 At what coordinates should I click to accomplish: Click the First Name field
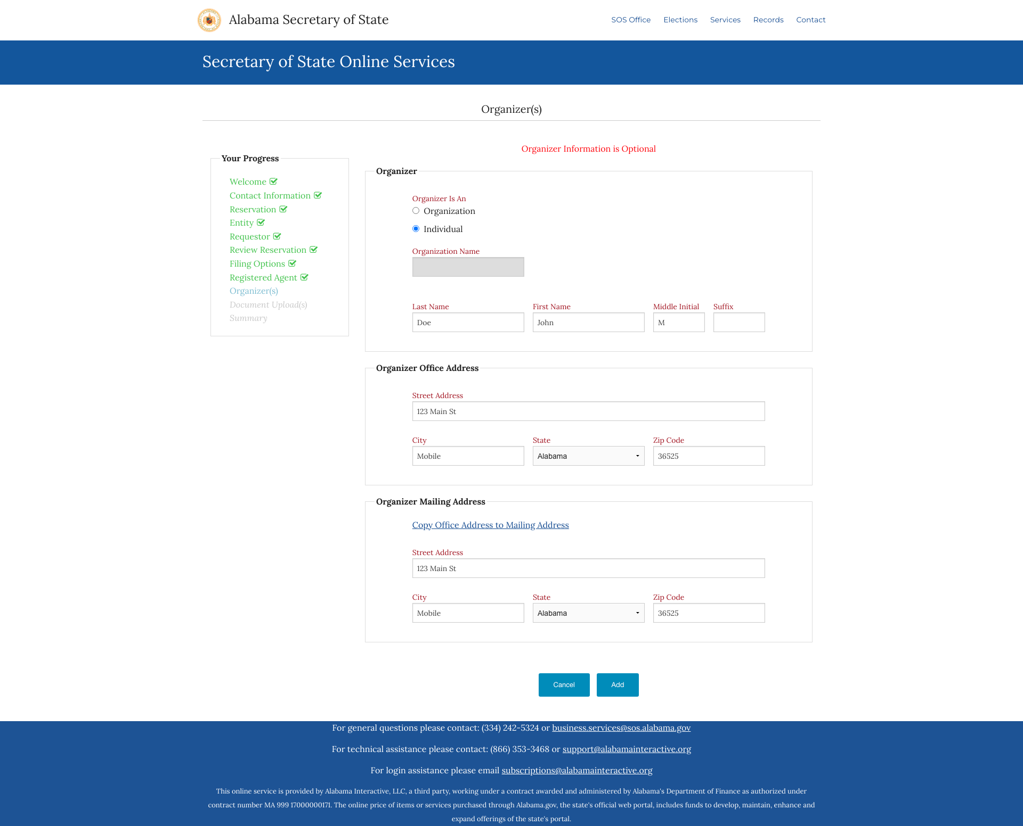click(x=588, y=323)
